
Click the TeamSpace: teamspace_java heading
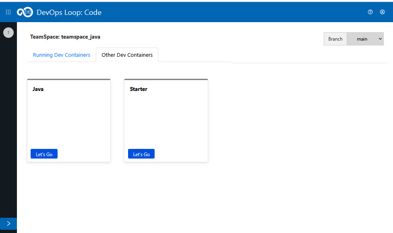click(65, 37)
